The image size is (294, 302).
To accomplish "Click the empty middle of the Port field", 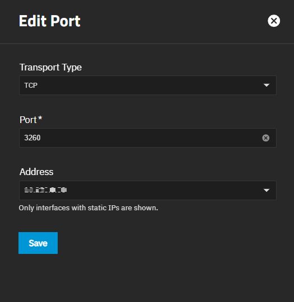I will pyautogui.click(x=151, y=138).
